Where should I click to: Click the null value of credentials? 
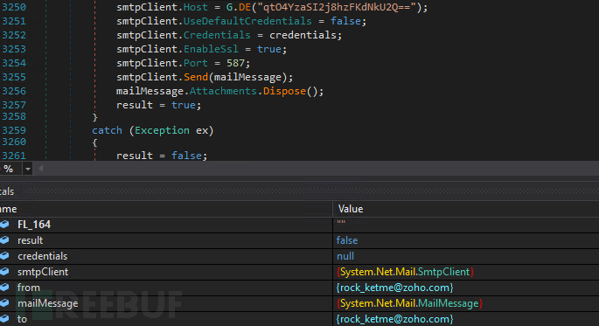point(345,256)
